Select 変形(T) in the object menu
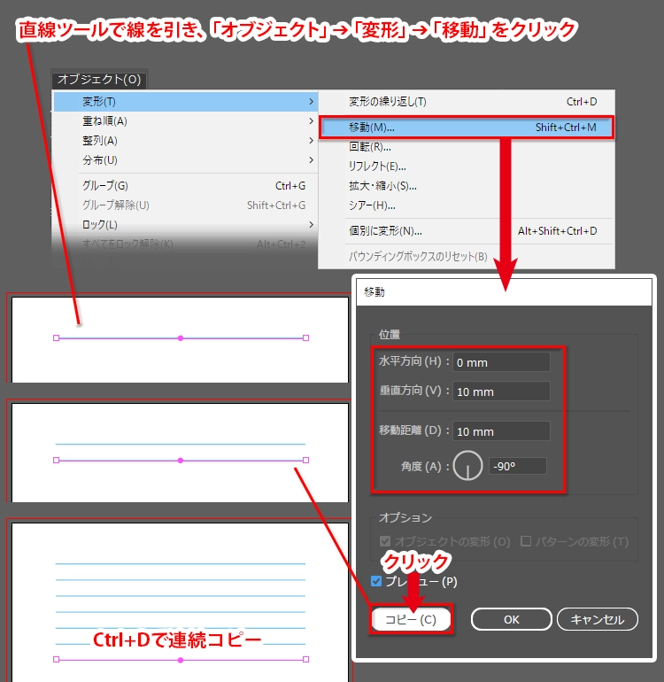The height and width of the screenshot is (682, 664). pyautogui.click(x=186, y=101)
